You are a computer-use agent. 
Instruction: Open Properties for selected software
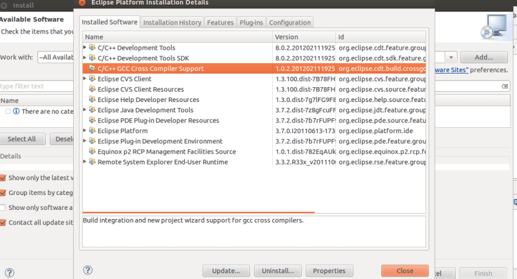coord(329,271)
